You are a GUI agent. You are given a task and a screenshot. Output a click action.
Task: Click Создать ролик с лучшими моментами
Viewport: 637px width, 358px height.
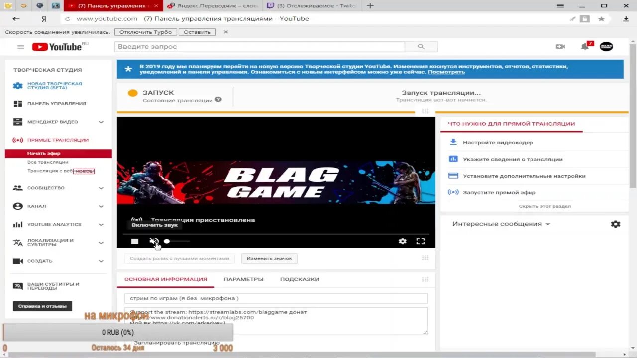coord(179,259)
